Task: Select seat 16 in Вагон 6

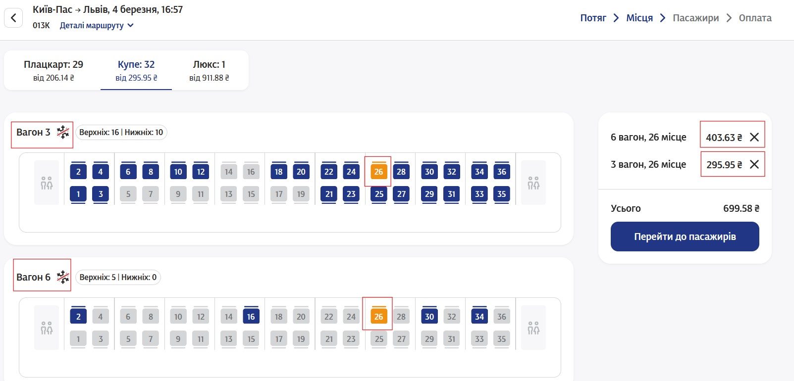Action: click(251, 317)
